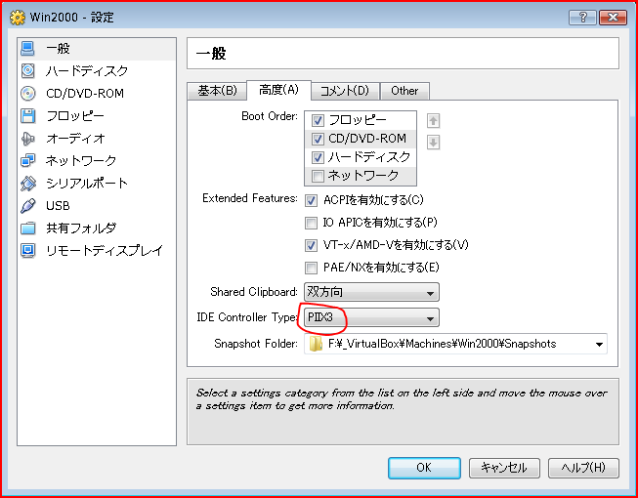Select the 一般 category icon in sidebar

coord(27,49)
